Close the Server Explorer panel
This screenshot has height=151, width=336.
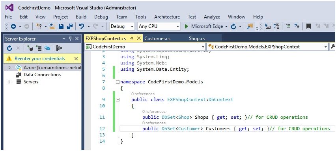coord(77,39)
